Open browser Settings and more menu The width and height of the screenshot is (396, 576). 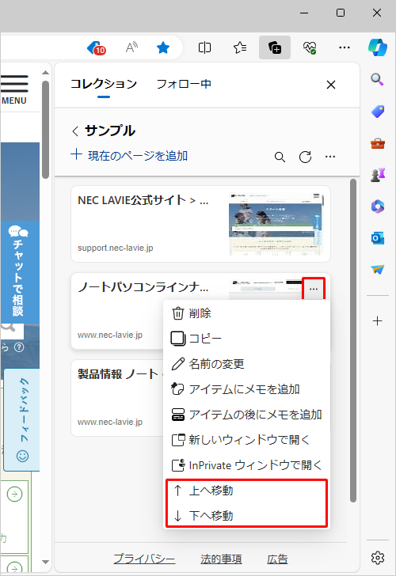pos(345,47)
